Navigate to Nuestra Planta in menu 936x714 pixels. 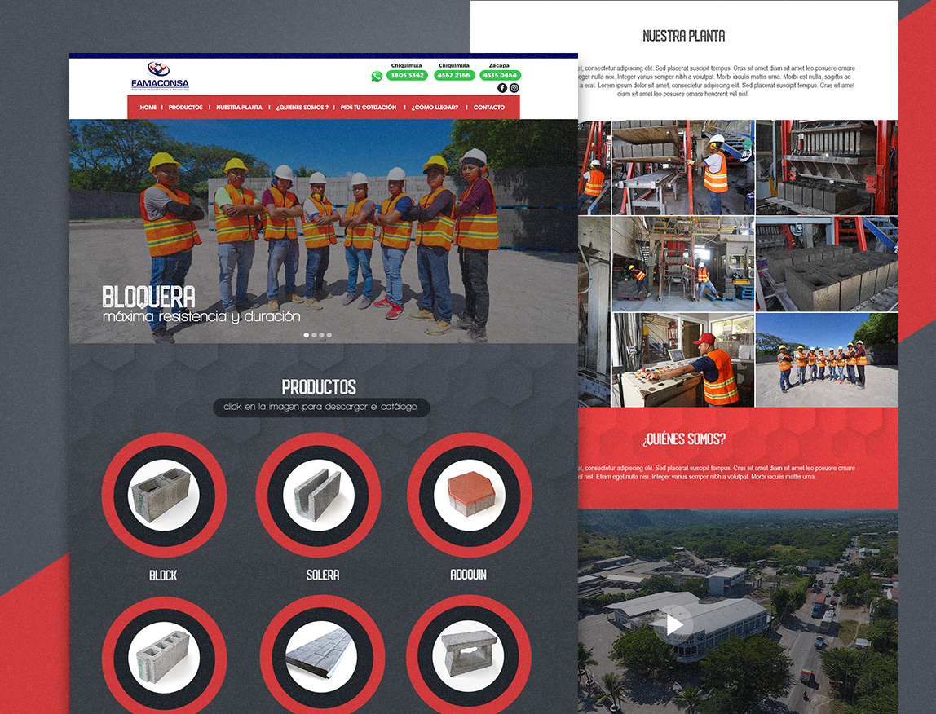pyautogui.click(x=240, y=108)
